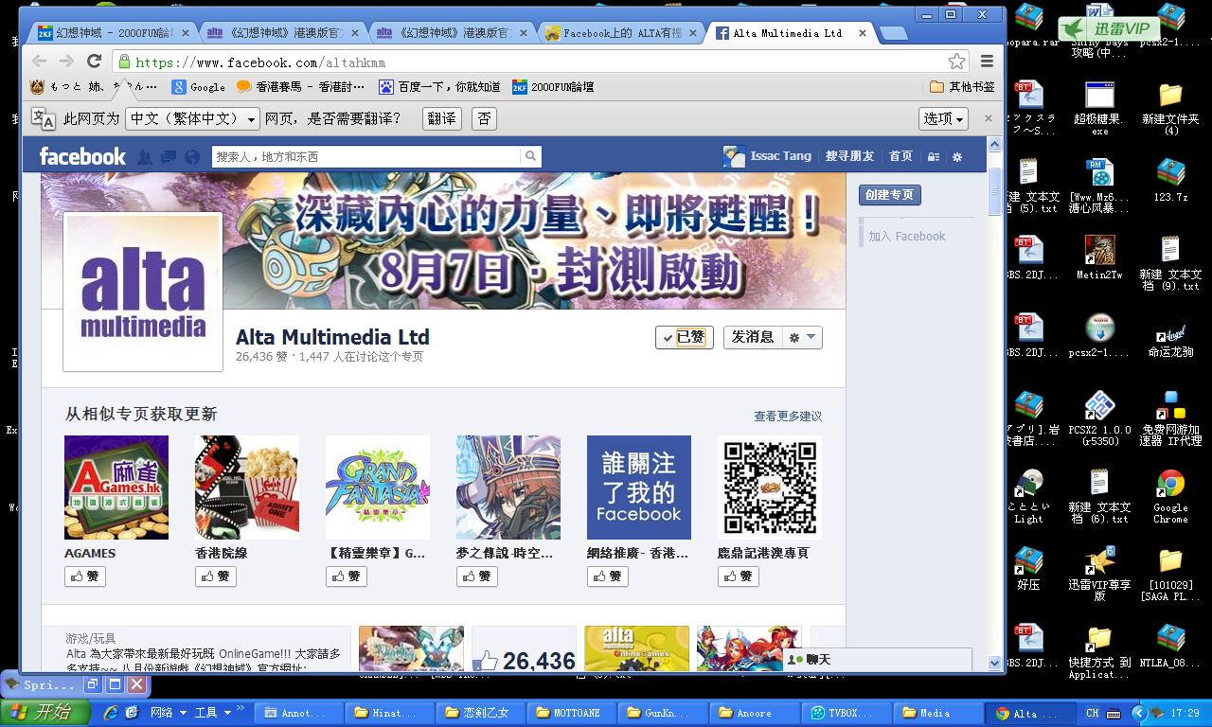Toggle the 已赞 liked button for Alta Multimedia

(684, 337)
